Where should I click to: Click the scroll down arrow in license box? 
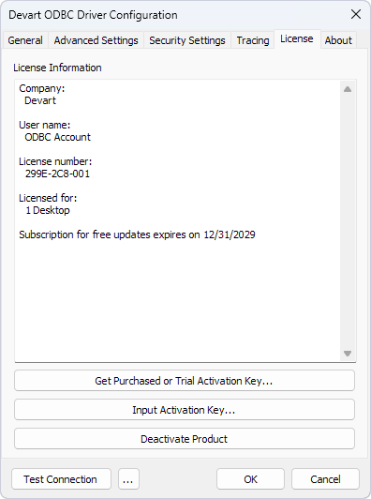[348, 354]
